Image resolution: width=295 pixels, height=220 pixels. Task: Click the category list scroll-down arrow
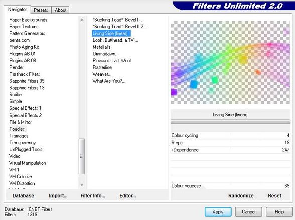82,185
